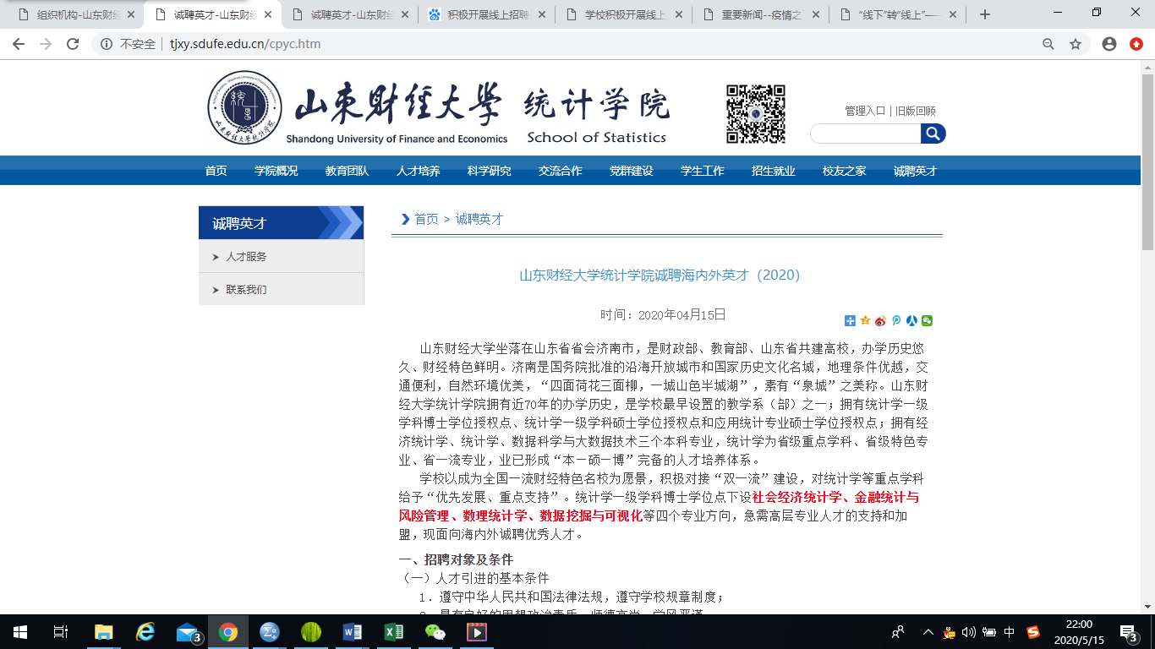Expand the 联系我们 sidebar item
The height and width of the screenshot is (649, 1155).
point(246,290)
